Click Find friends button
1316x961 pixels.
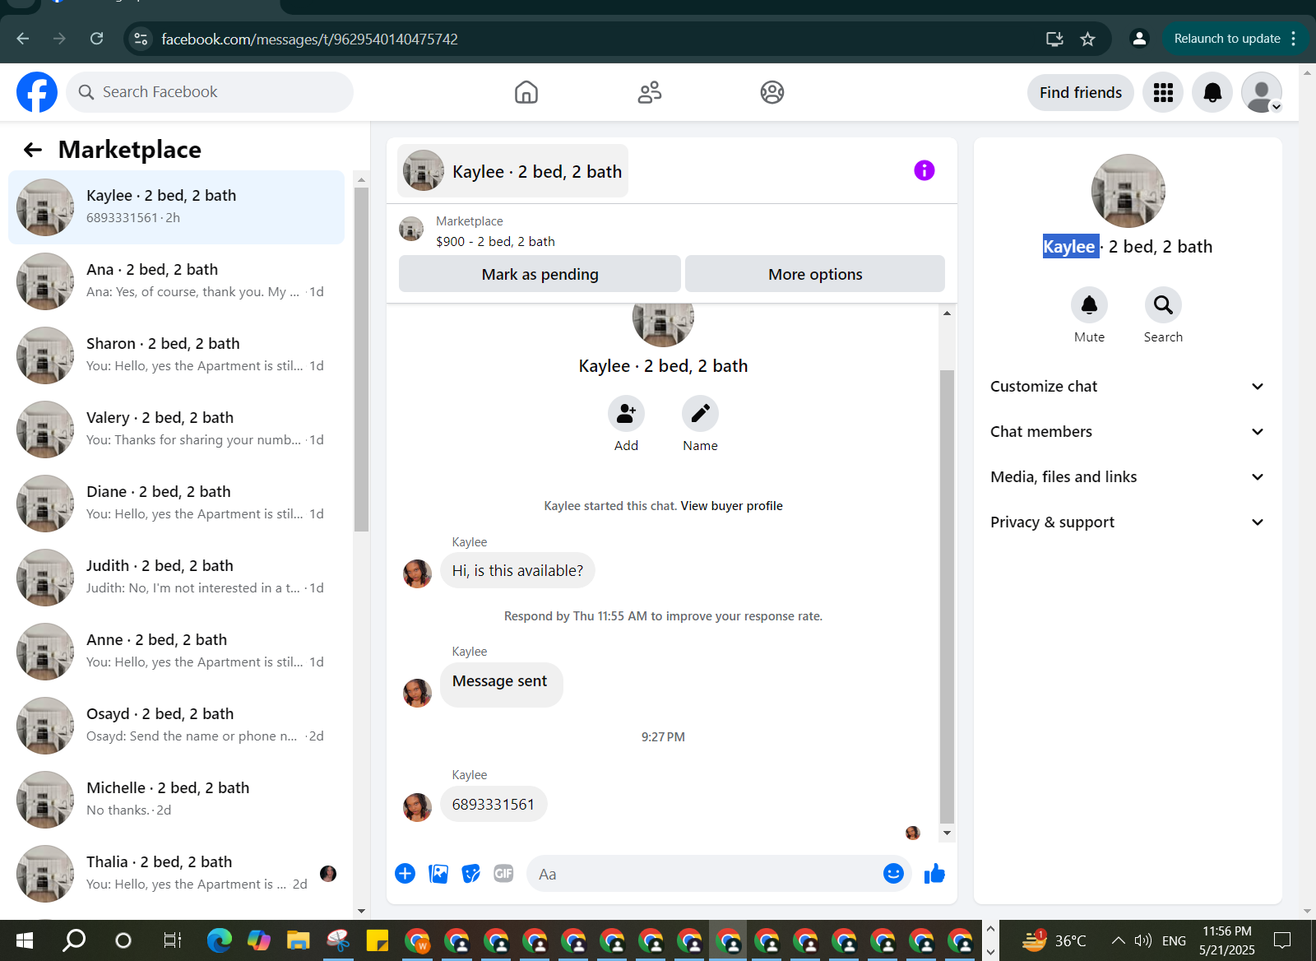click(x=1081, y=92)
